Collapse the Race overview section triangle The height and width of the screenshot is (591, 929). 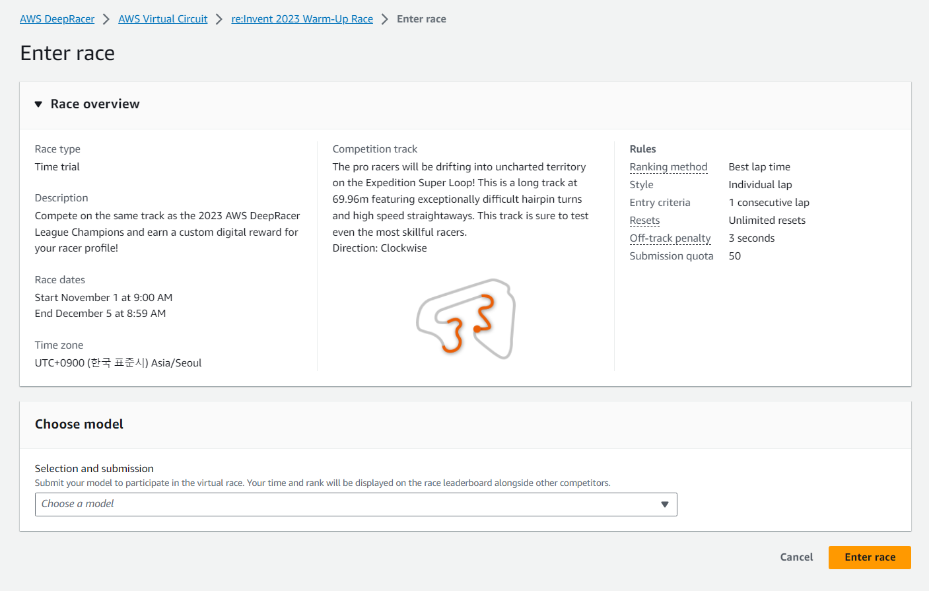coord(38,104)
